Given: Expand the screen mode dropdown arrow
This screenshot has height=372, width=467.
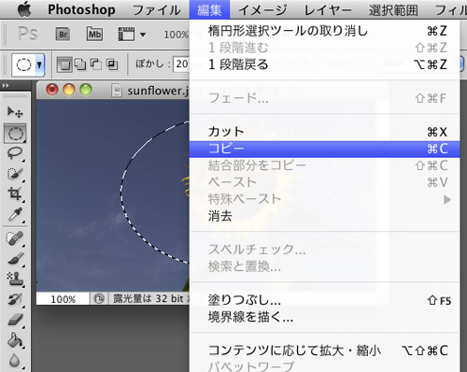Looking at the screenshot, I should pos(143,35).
